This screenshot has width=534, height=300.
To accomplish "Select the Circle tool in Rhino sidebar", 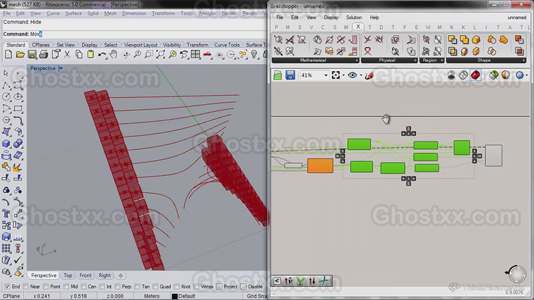I will click(6, 96).
